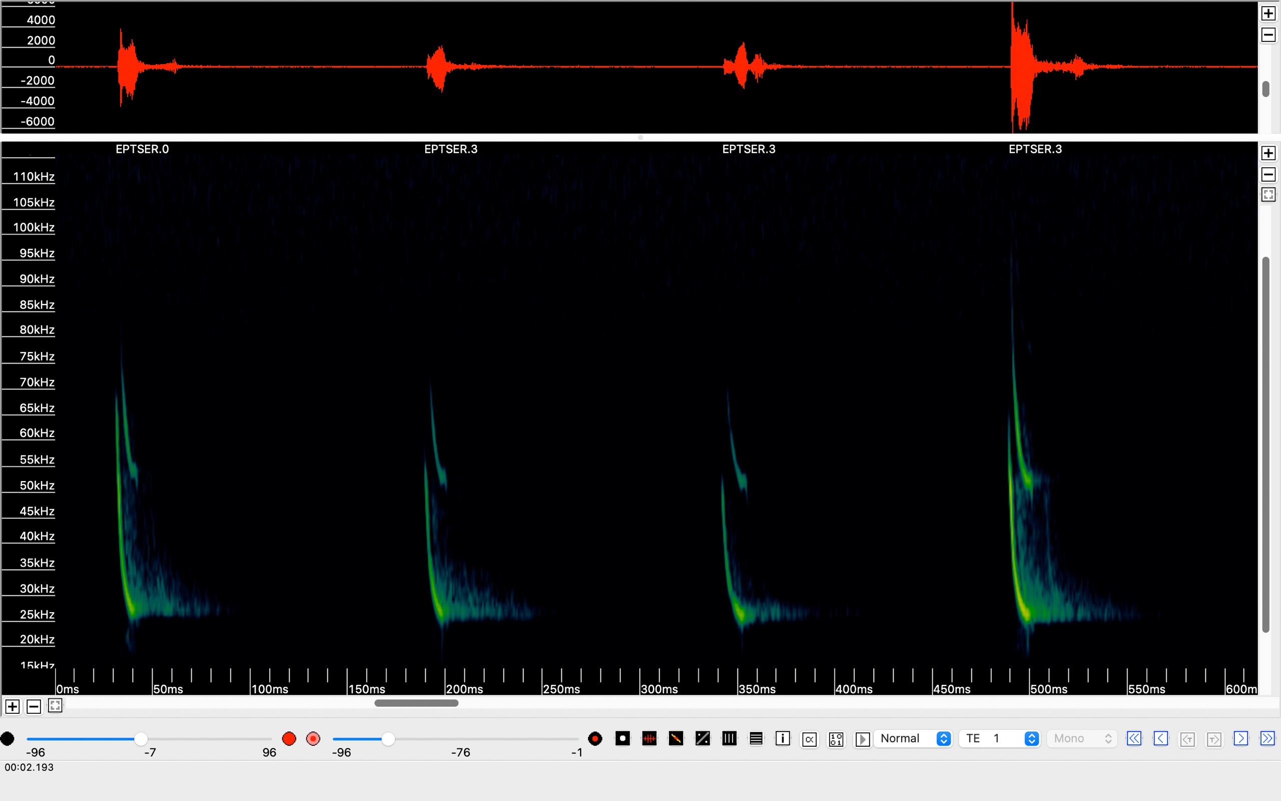Click the horizontal time scrollbar thumb
The image size is (1281, 801).
tap(416, 703)
